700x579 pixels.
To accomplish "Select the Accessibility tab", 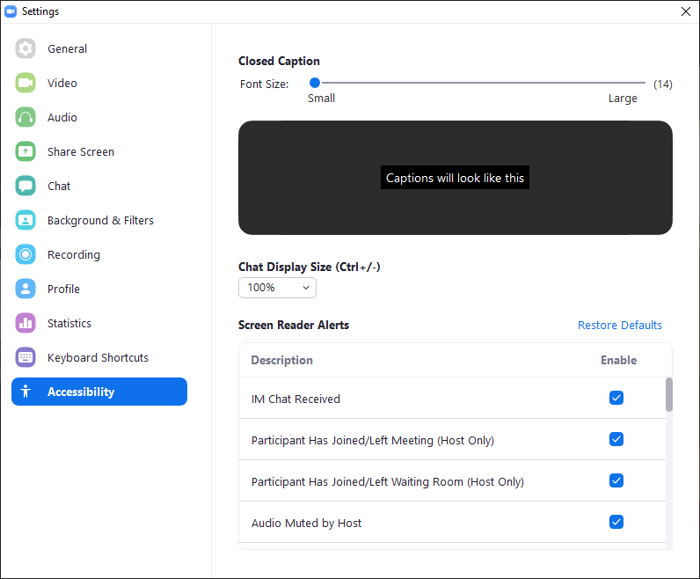I will [x=98, y=392].
